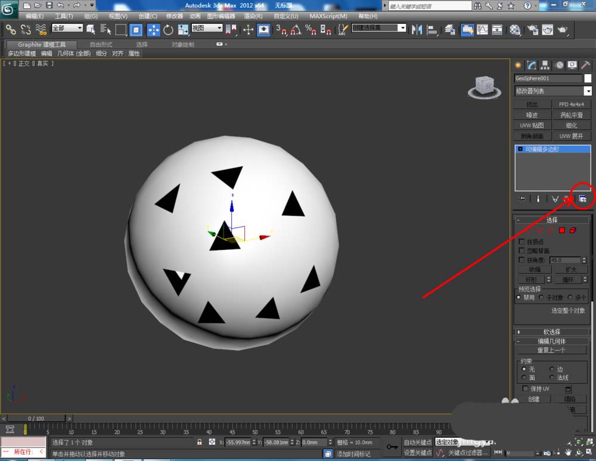This screenshot has width=596, height=461.
Task: Toggle the Angle Snap icon
Action: tap(296, 29)
